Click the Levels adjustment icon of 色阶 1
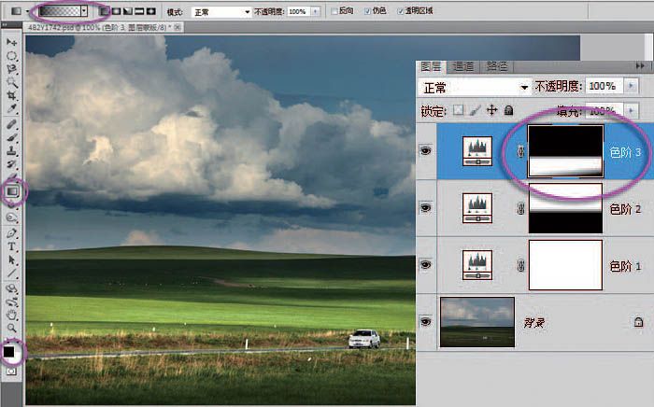Screen dimensions: 654x407 click(478, 264)
